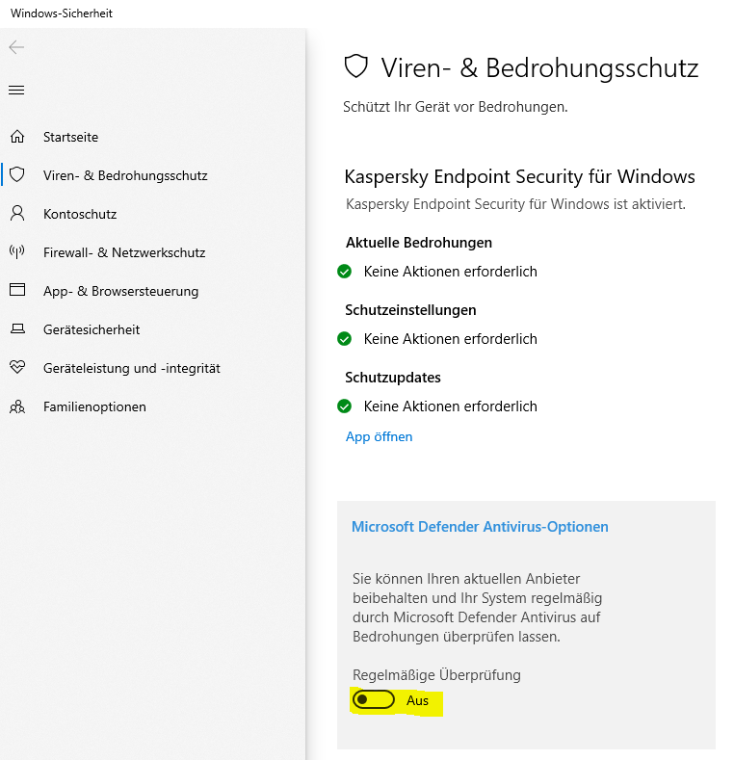Click the Gerätesicherheit laptop icon
Screen dimensions: 734x760
click(16, 329)
